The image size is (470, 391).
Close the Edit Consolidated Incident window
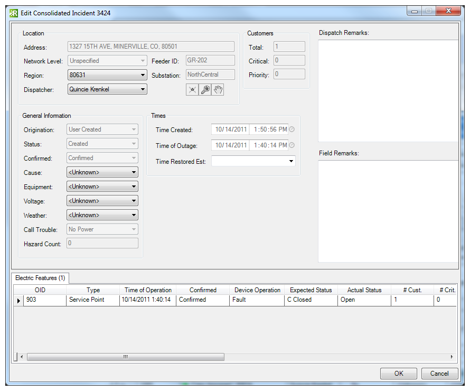pyautogui.click(x=448, y=11)
